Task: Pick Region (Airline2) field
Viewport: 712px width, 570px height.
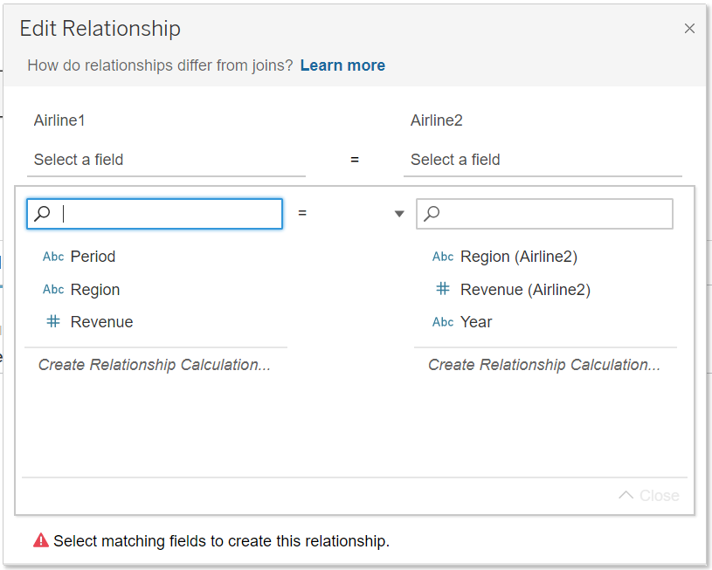Action: (519, 257)
